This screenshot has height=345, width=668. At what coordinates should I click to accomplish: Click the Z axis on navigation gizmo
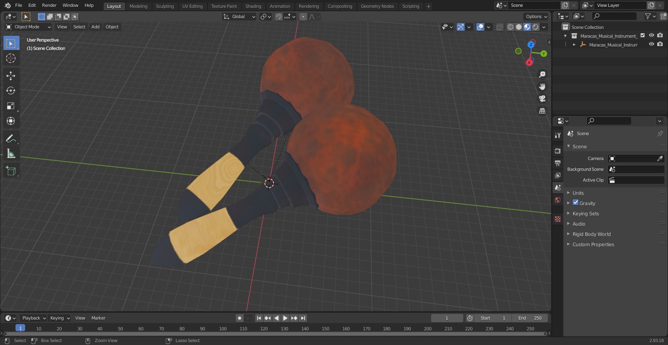[531, 45]
